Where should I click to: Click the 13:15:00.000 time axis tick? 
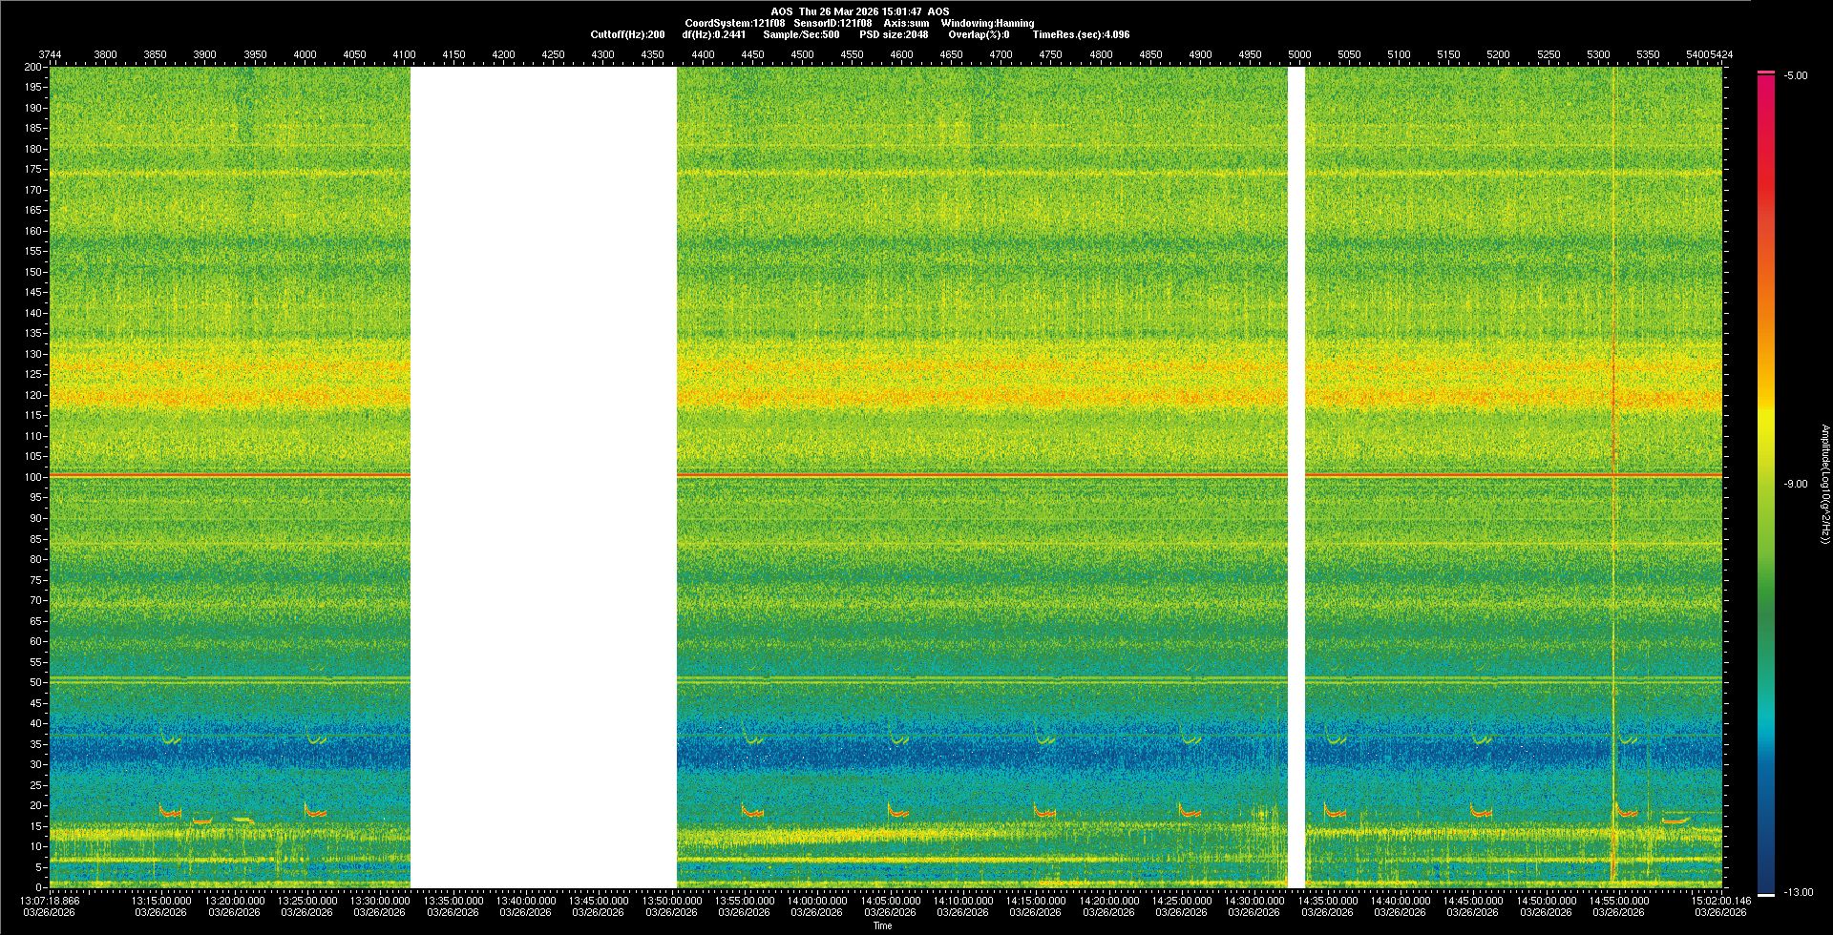click(161, 901)
